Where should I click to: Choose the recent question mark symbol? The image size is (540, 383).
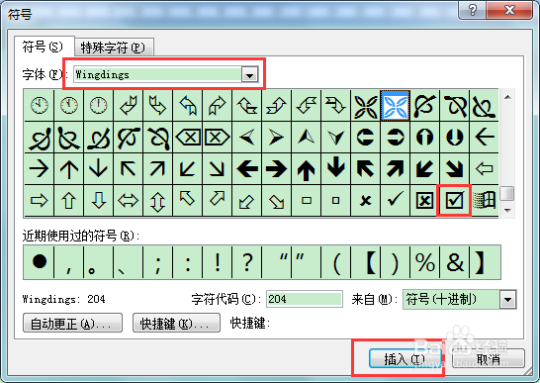click(247, 262)
